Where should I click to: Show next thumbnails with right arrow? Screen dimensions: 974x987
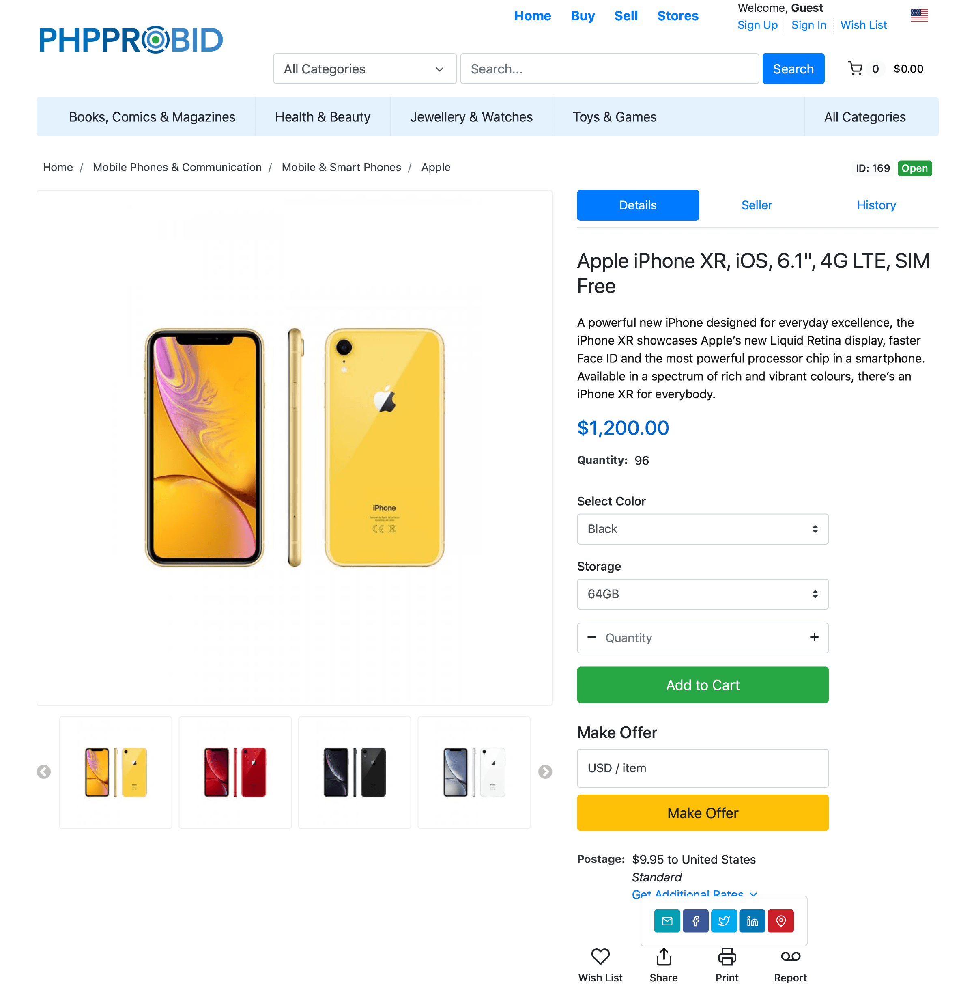click(545, 771)
